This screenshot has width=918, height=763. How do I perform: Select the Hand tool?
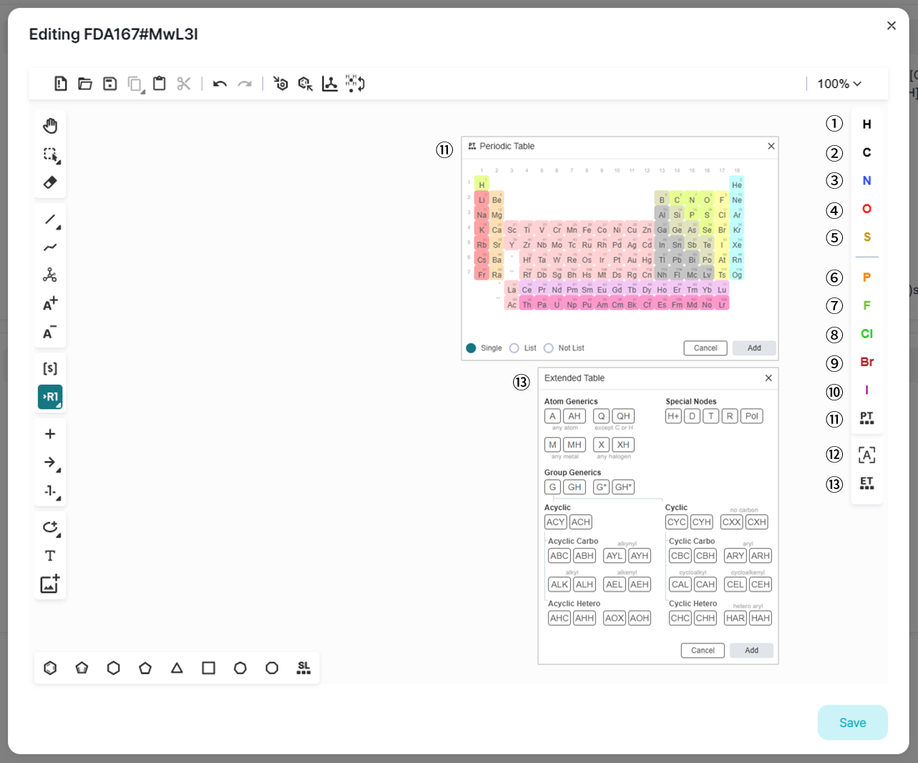[50, 126]
